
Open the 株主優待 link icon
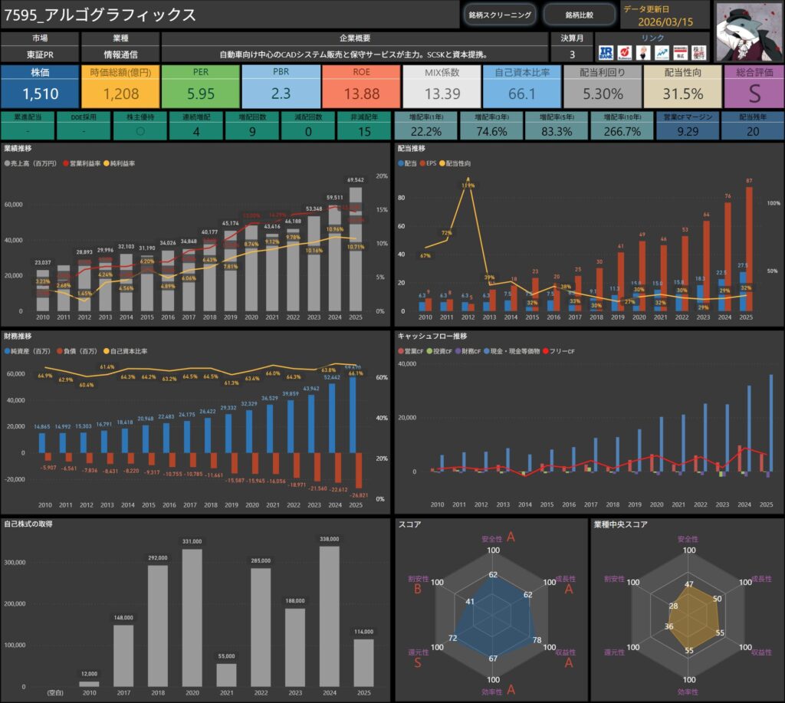(698, 53)
